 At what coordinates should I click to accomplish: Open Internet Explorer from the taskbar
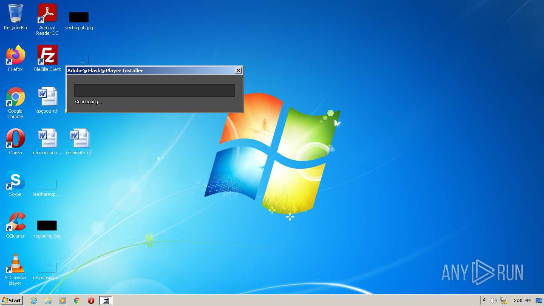[34, 300]
